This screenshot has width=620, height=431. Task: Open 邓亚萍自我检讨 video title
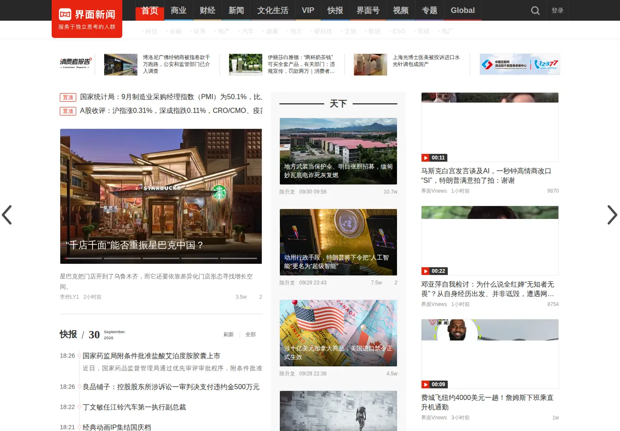pyautogui.click(x=488, y=289)
